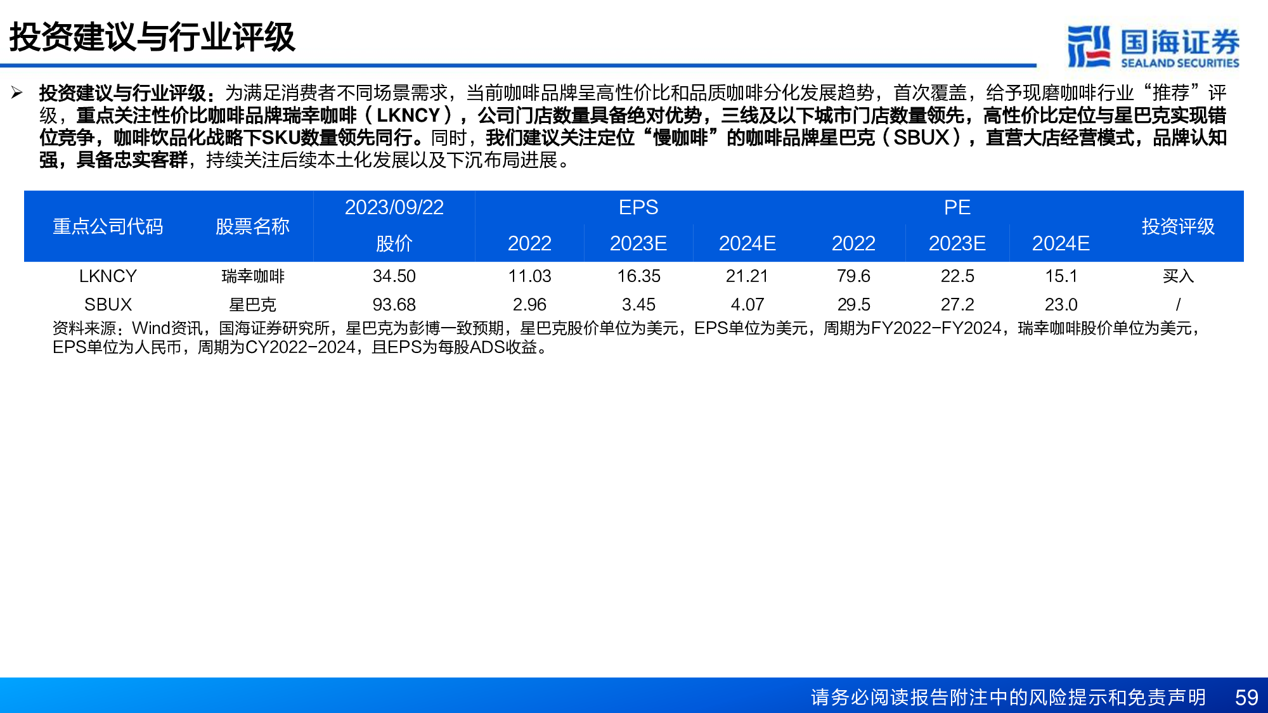Image resolution: width=1268 pixels, height=713 pixels.
Task: Click the page number 59
Action: click(1246, 697)
